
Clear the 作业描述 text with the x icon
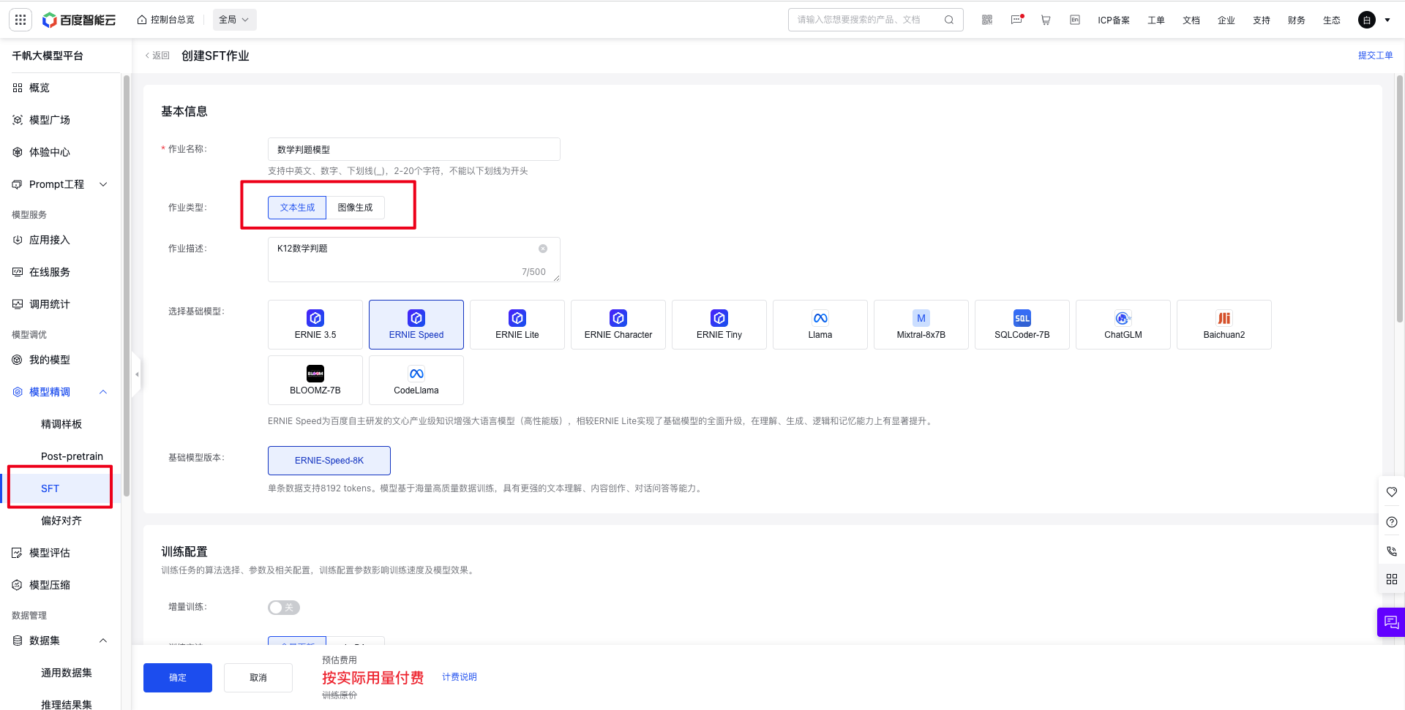pos(543,249)
